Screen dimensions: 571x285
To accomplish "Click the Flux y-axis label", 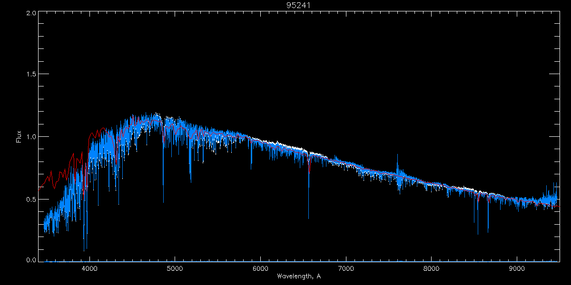I will point(19,137).
